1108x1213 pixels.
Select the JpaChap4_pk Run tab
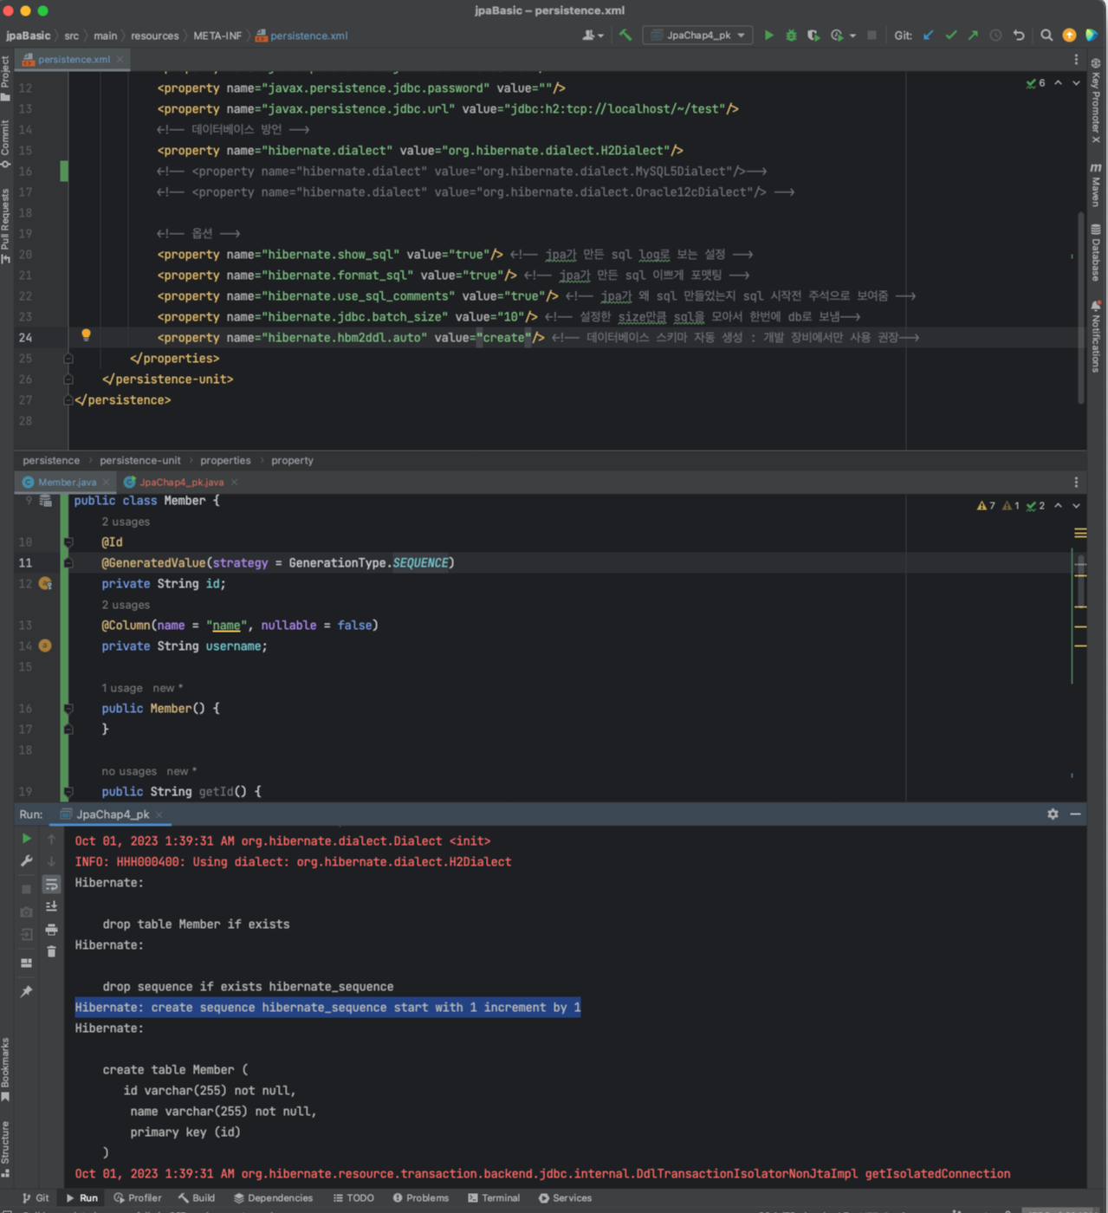point(113,814)
